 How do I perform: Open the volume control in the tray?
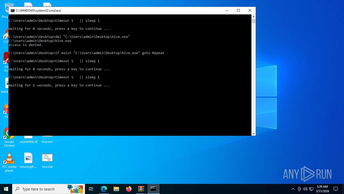(305, 189)
